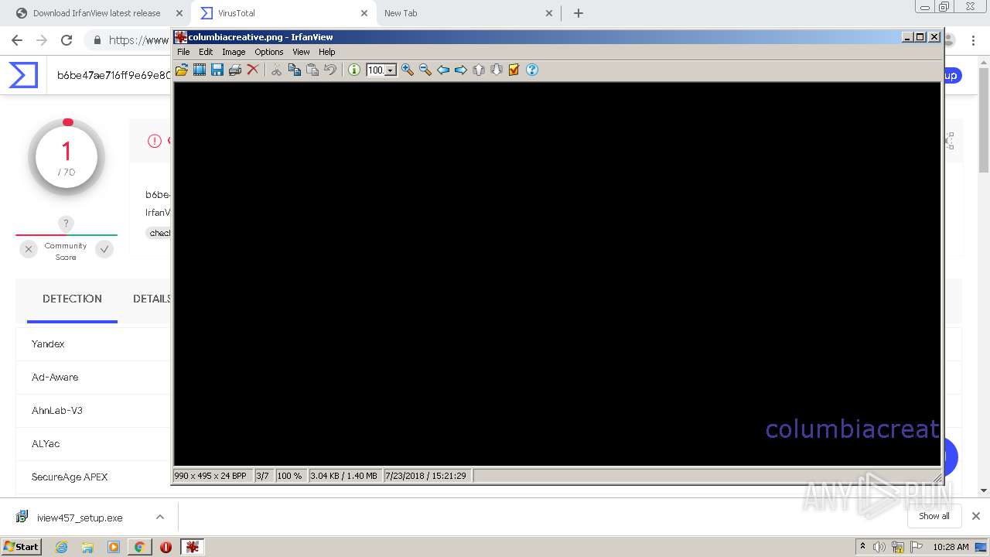This screenshot has height=557, width=990.
Task: Go to previous image blue left arrow
Action: pos(443,70)
